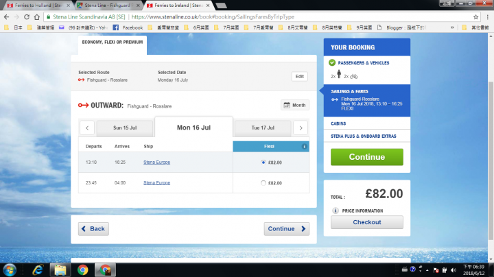
Task: Click the page vertical scrollbar
Action: (x=491, y=160)
